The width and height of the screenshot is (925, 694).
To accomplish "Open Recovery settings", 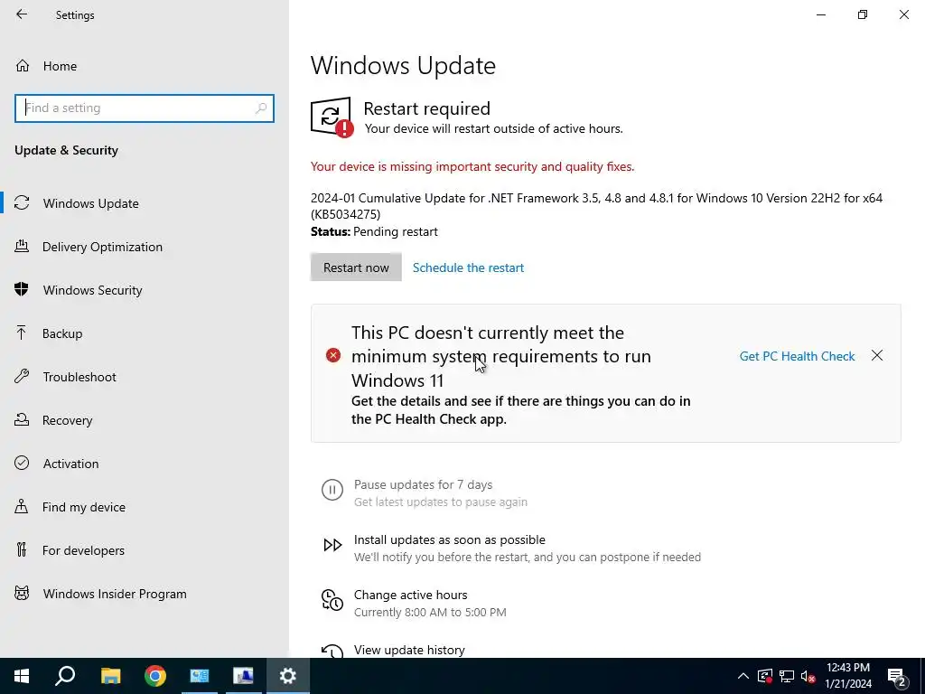I will tap(144, 420).
